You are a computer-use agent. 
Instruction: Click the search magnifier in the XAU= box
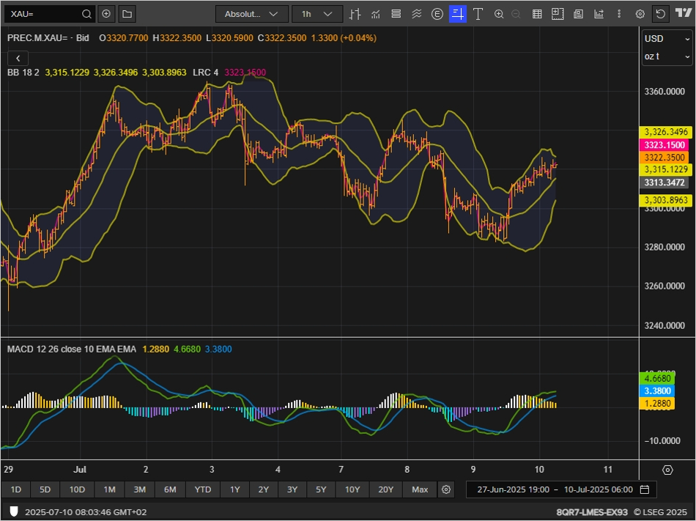click(86, 14)
